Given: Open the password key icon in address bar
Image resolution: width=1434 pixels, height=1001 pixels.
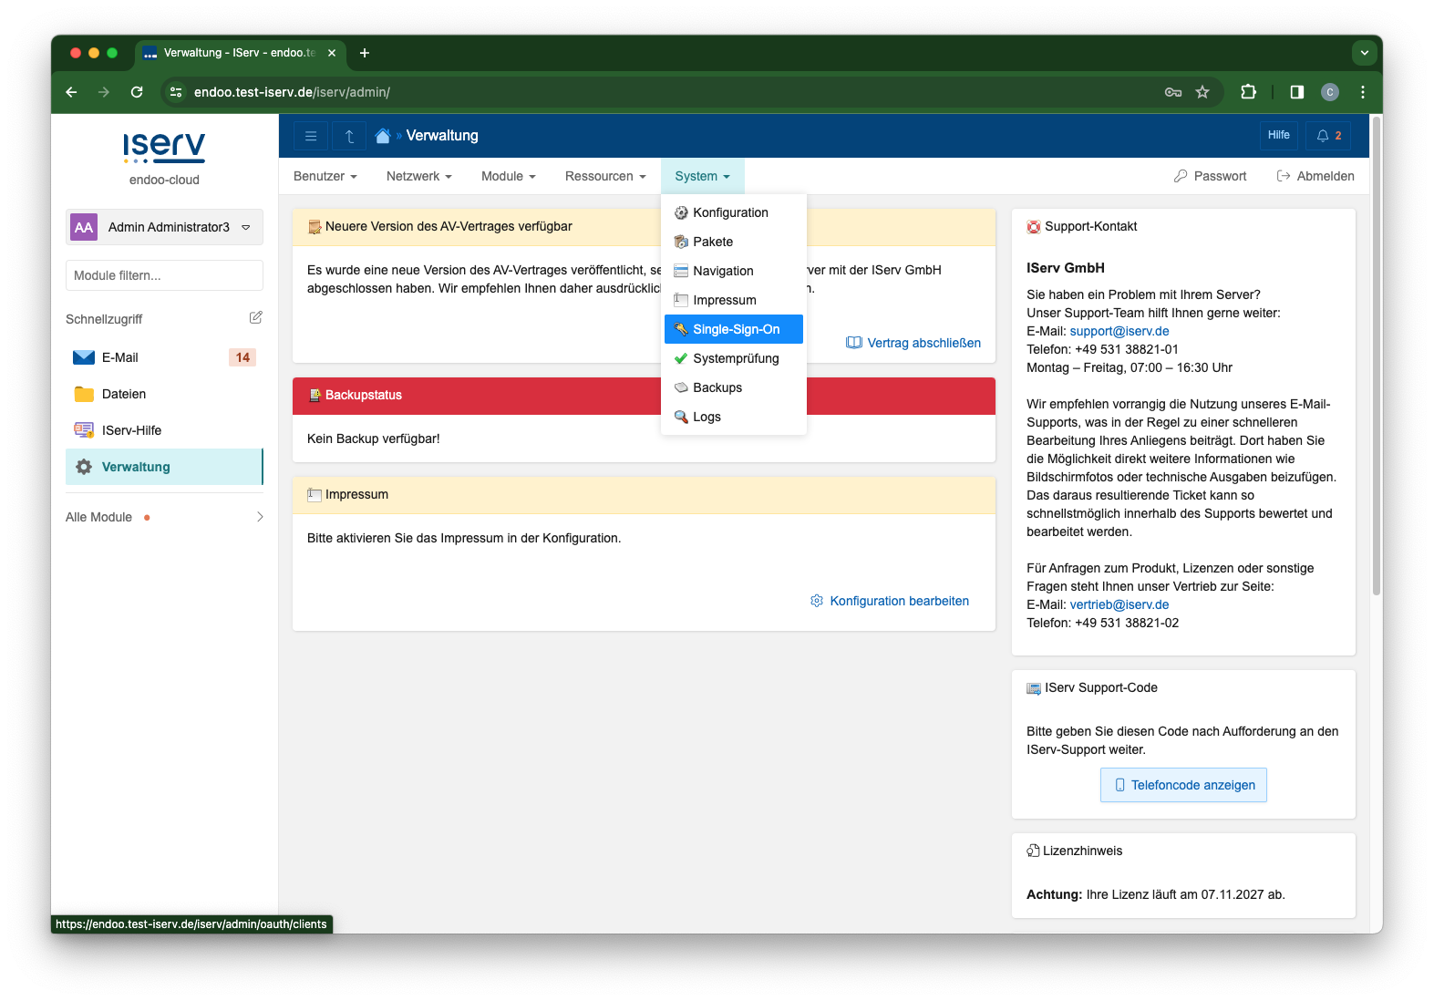Looking at the screenshot, I should coord(1173,92).
